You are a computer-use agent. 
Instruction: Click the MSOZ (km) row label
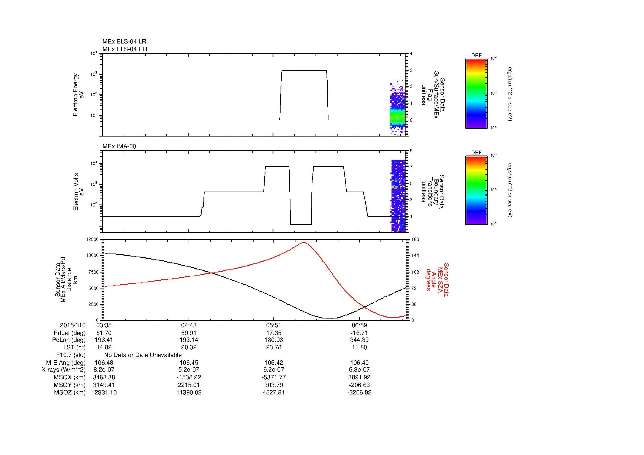click(x=70, y=393)
